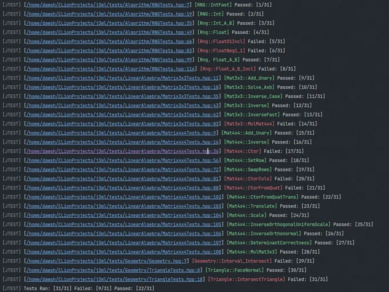Image resolution: width=389 pixels, height=292 pixels.
Task: Open the Matrix3x3Tests.hpp:18 file link
Action: [x=123, y=87]
